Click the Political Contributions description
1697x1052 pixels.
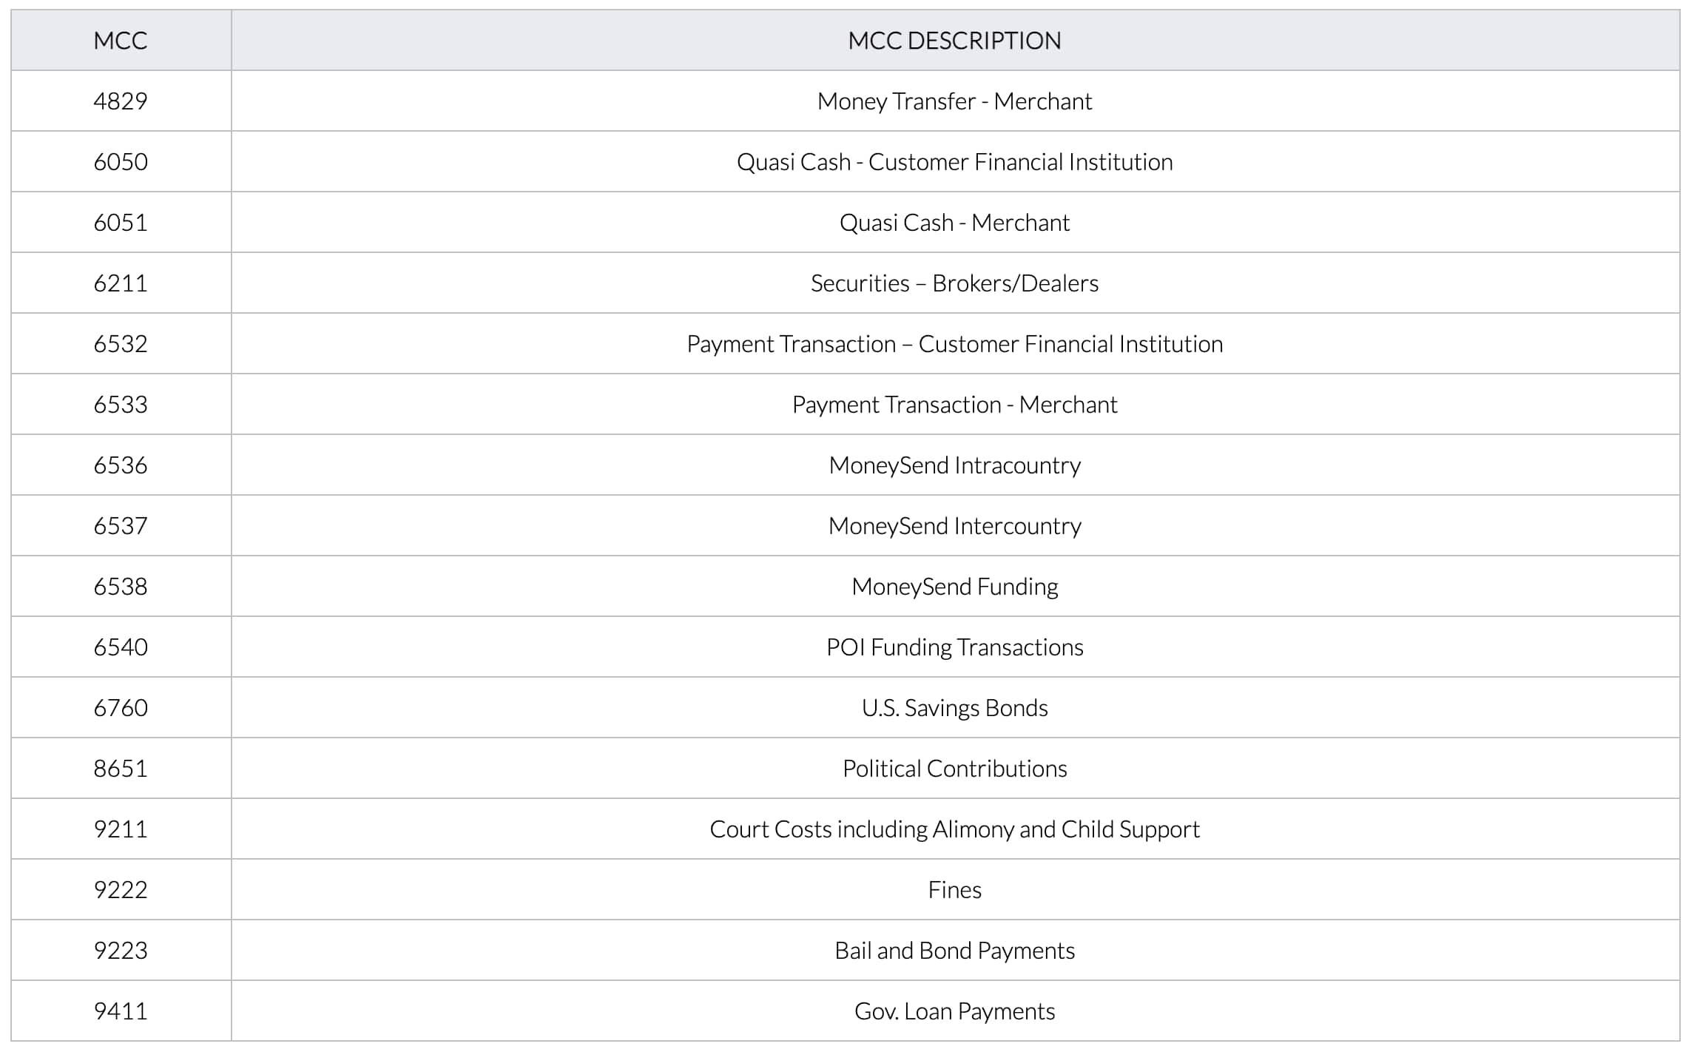pyautogui.click(x=954, y=769)
